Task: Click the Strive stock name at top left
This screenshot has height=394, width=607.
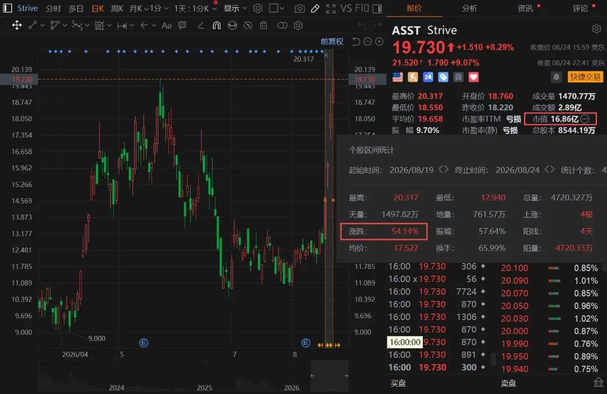Action: pos(27,8)
